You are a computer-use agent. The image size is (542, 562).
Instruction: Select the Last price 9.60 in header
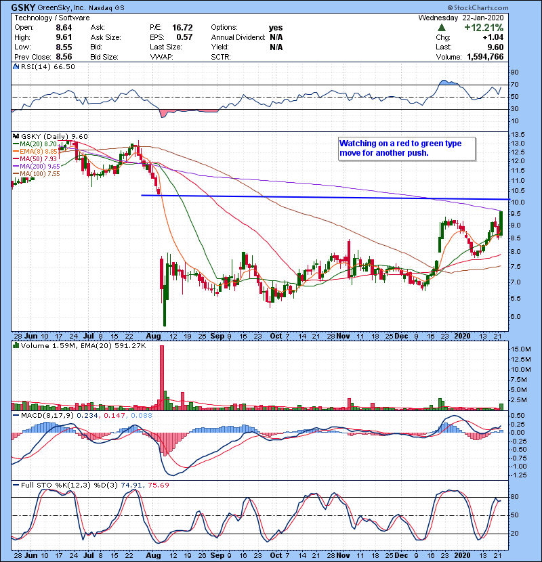click(x=495, y=47)
